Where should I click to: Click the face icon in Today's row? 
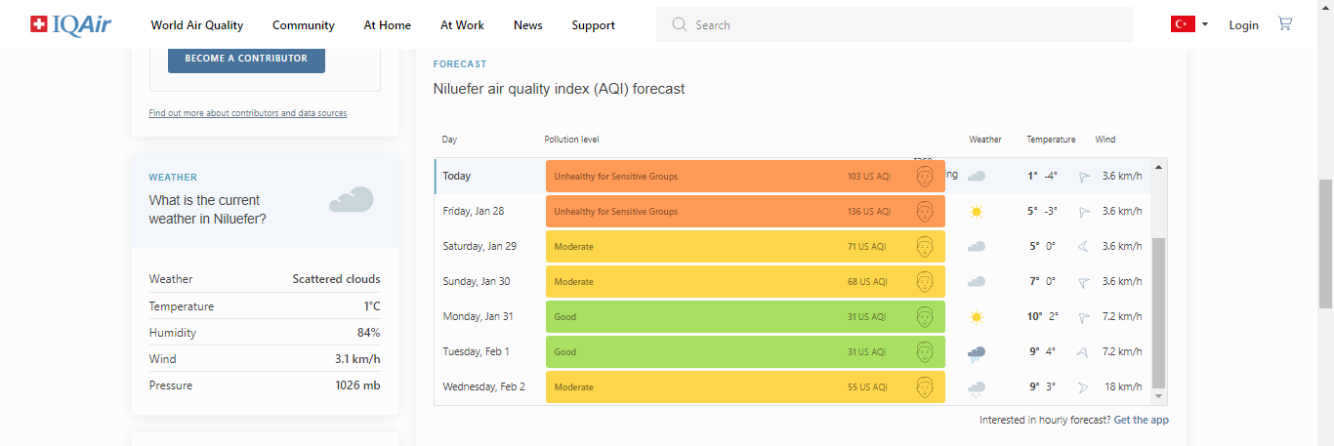(x=925, y=177)
